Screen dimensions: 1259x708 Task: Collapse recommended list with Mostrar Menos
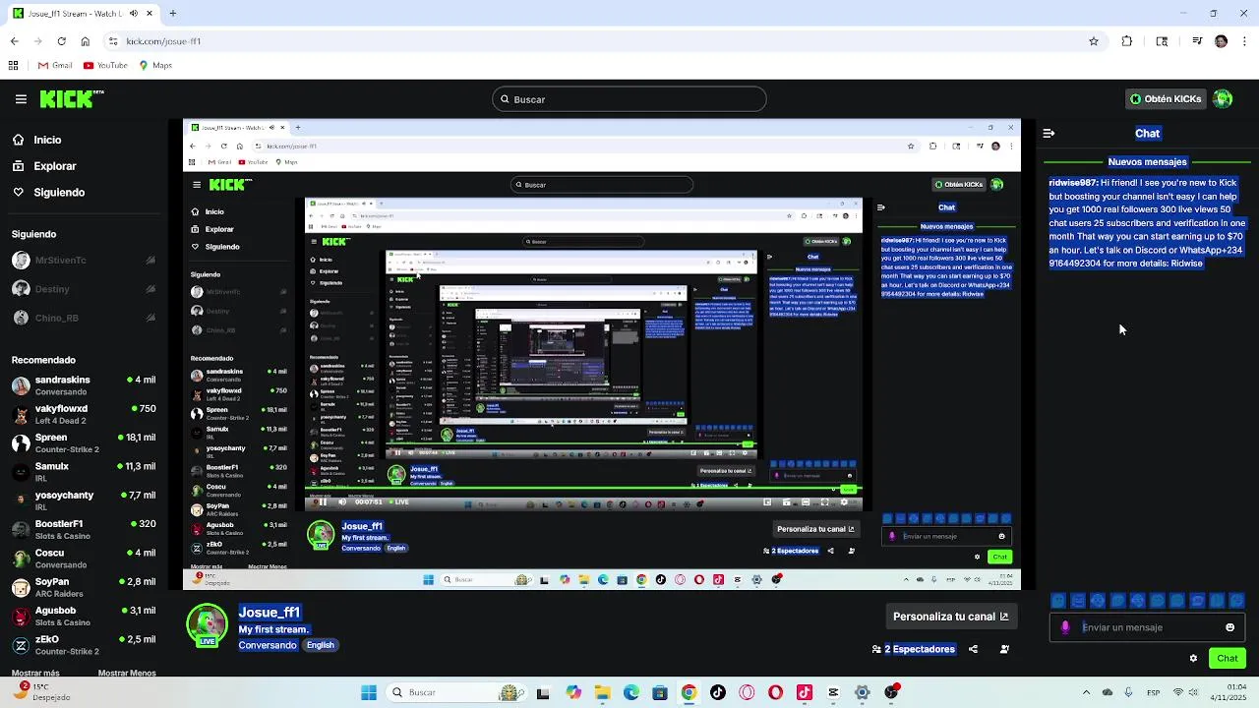tap(127, 674)
